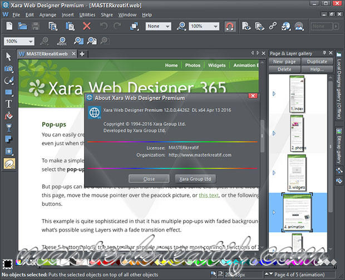Expand layers of page 1 index
Screen dimensions: 345x280
[274, 94]
